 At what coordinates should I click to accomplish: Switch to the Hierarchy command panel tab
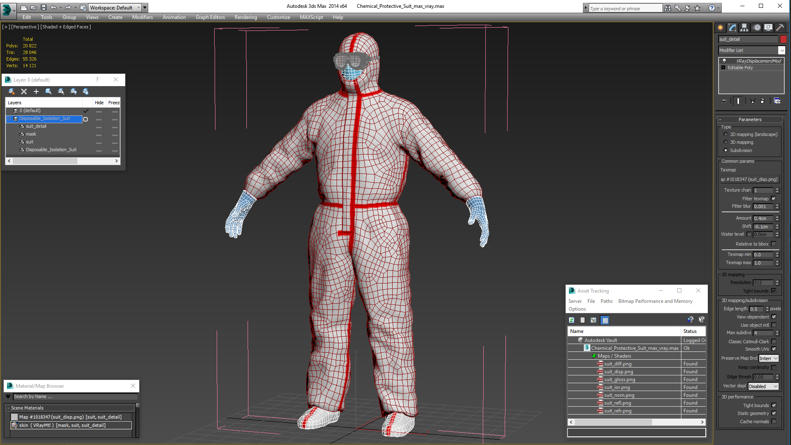744,28
